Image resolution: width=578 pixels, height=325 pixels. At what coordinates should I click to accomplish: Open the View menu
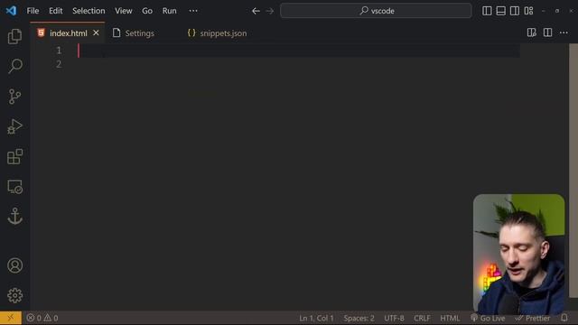click(x=124, y=11)
